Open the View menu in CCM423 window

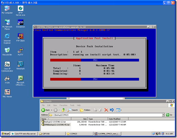(x=55, y=105)
